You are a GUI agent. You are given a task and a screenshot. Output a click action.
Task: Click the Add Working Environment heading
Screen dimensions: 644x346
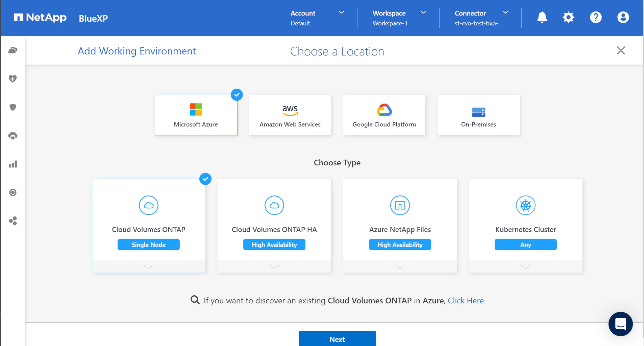(x=137, y=51)
